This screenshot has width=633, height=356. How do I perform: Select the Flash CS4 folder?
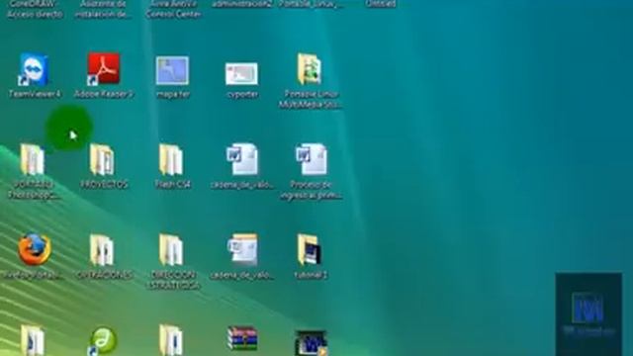tap(171, 160)
